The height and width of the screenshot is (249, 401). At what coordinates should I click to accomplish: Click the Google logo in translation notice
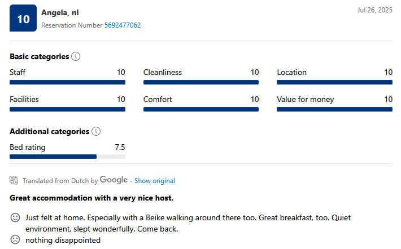(114, 180)
